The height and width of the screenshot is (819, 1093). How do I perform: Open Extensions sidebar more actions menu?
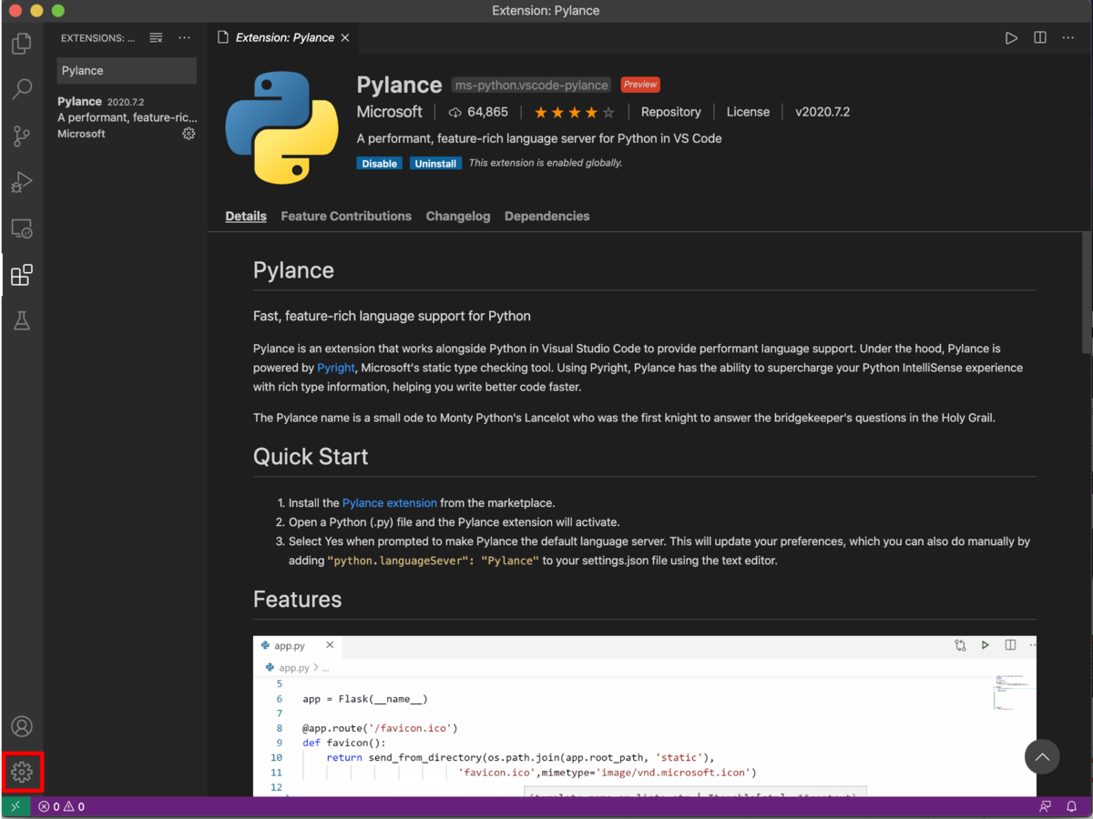[185, 38]
